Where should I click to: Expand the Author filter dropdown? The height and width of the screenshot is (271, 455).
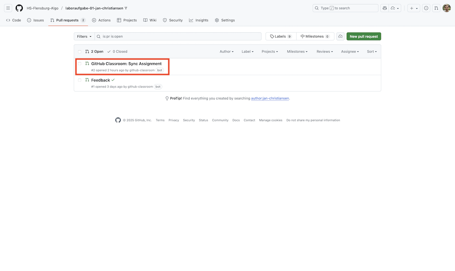[227, 52]
